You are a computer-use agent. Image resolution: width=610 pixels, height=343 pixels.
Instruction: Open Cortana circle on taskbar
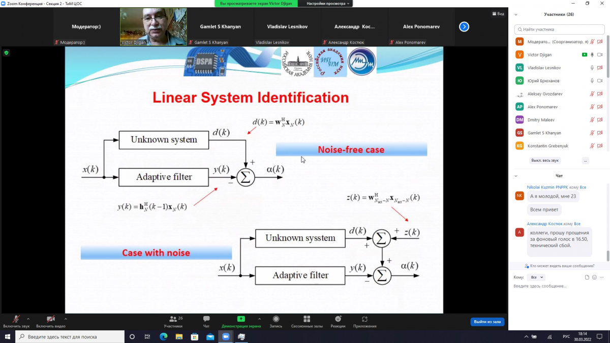[132, 336]
